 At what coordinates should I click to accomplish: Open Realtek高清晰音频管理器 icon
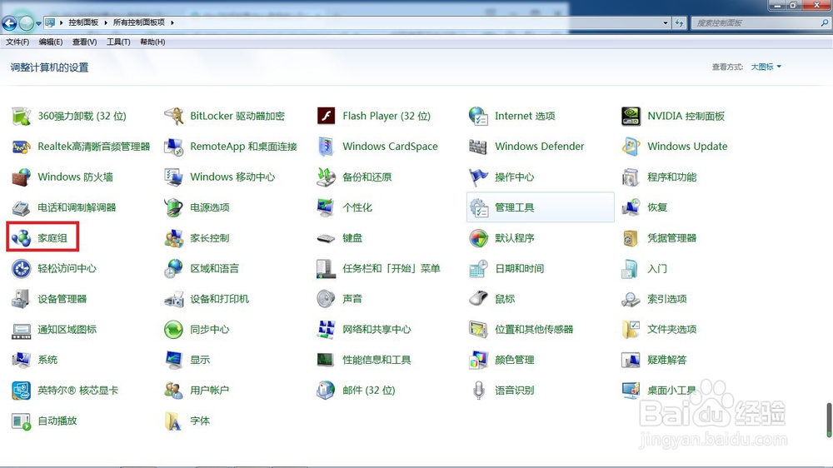coord(22,147)
